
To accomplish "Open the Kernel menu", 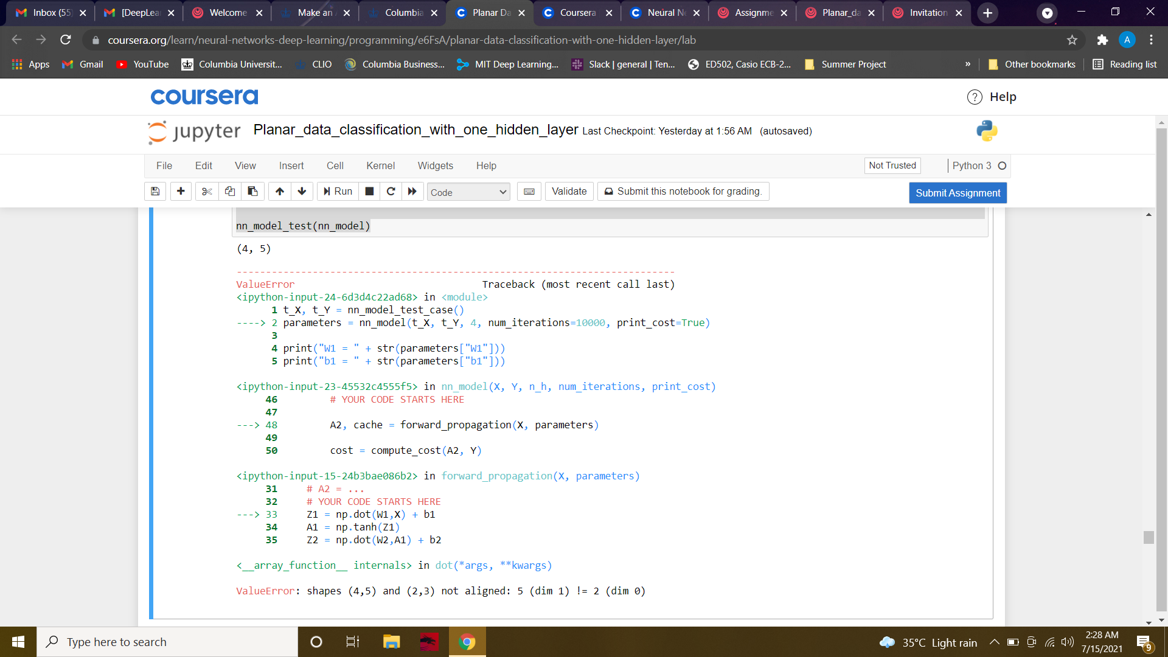I will [x=380, y=165].
